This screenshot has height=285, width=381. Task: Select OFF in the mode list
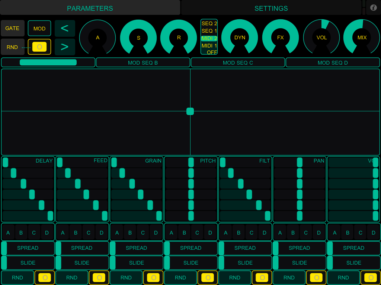click(x=212, y=52)
